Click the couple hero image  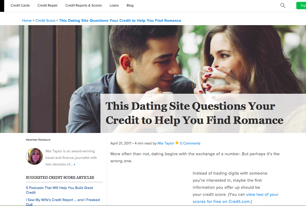153,79
